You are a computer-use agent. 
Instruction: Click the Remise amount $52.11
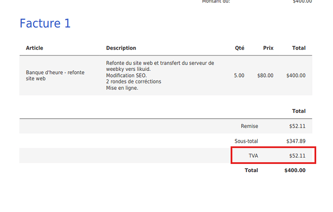(x=297, y=126)
